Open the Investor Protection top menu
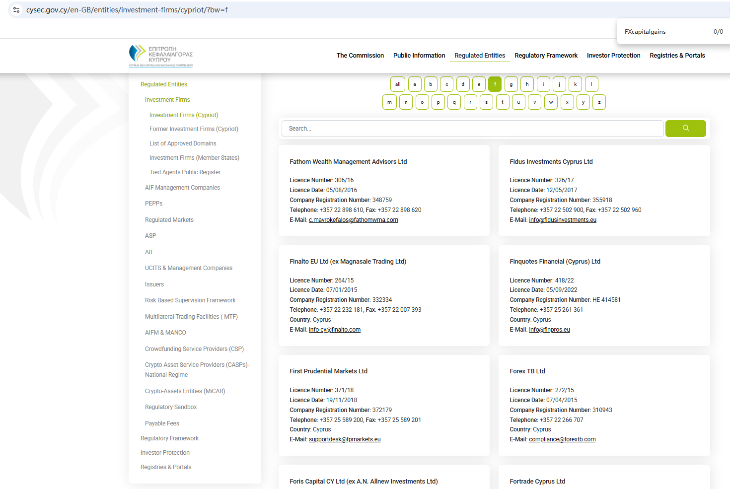Screen dimensions: 730x489 tap(613, 56)
